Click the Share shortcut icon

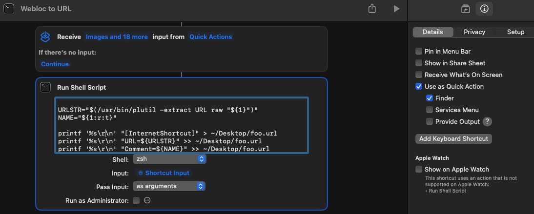tap(372, 9)
